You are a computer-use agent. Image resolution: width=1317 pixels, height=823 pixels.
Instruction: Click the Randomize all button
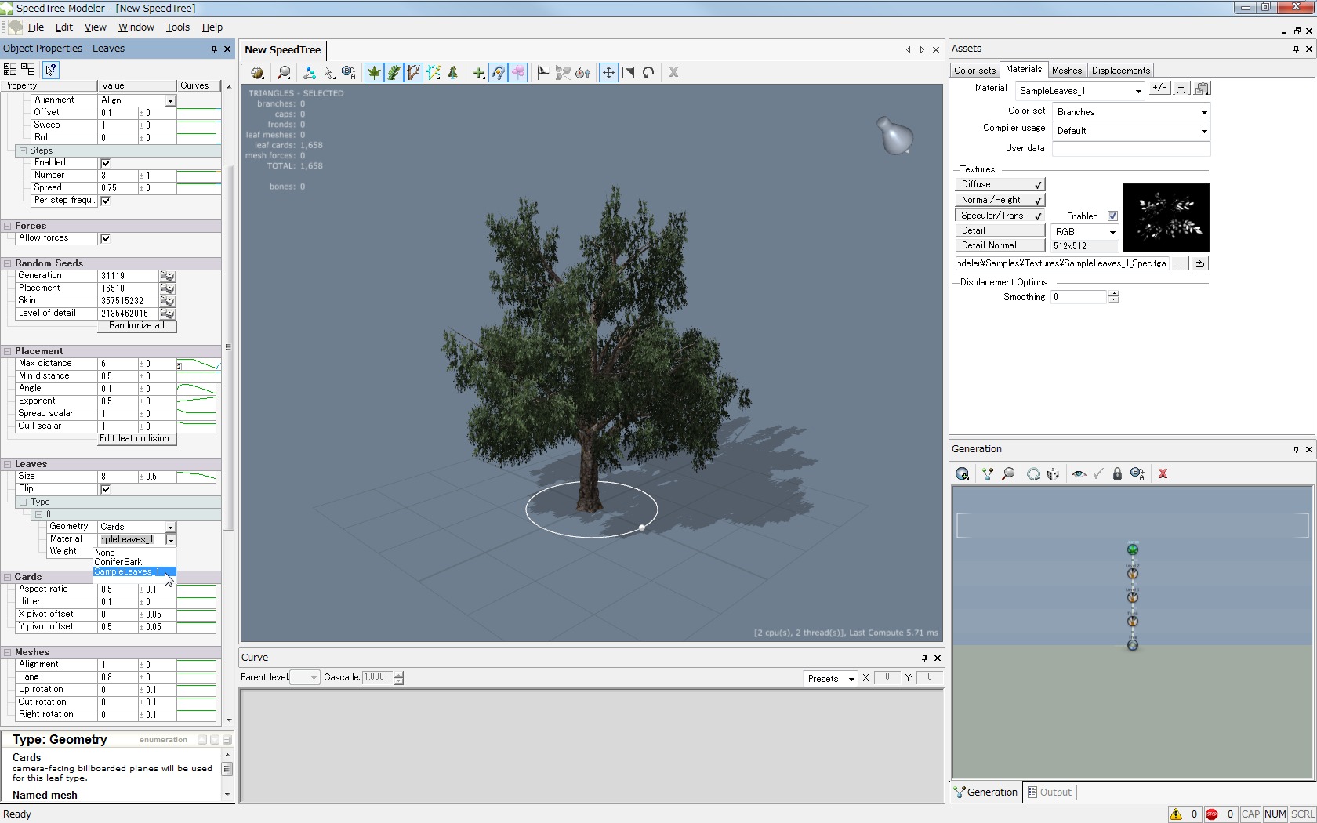point(136,326)
